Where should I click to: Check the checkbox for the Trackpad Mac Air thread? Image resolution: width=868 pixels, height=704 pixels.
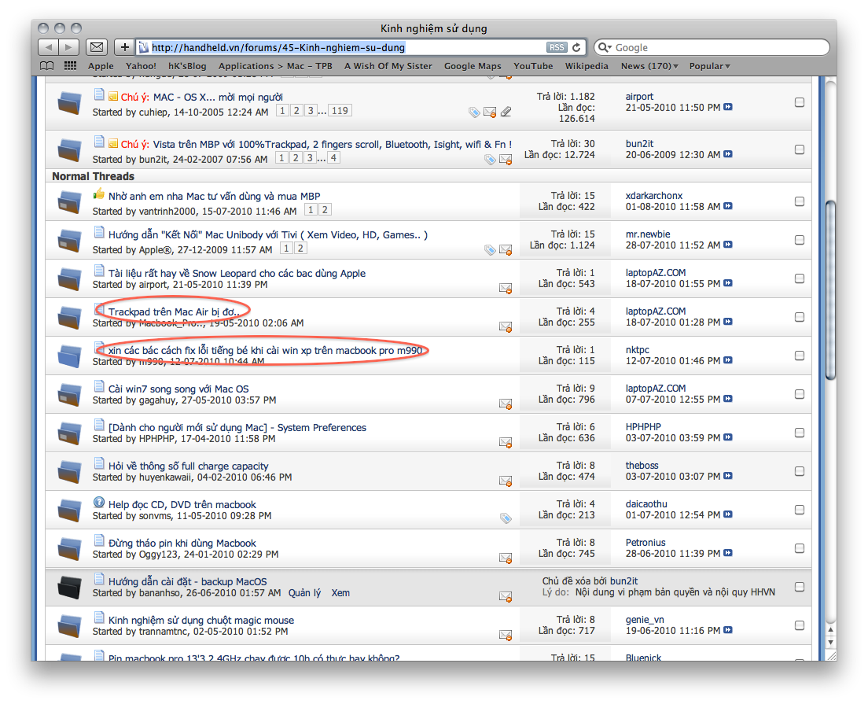[800, 318]
